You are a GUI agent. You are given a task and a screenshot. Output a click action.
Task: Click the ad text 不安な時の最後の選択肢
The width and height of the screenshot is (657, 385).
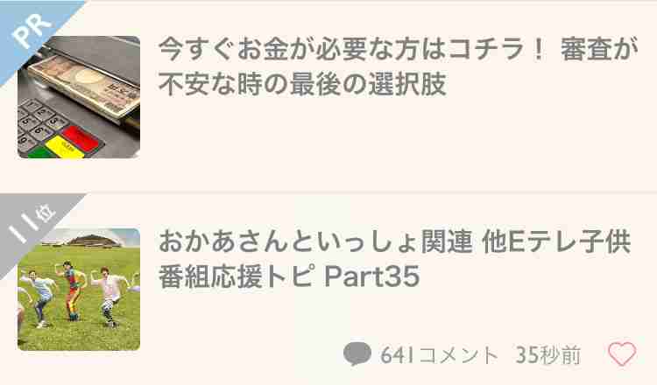coord(302,84)
